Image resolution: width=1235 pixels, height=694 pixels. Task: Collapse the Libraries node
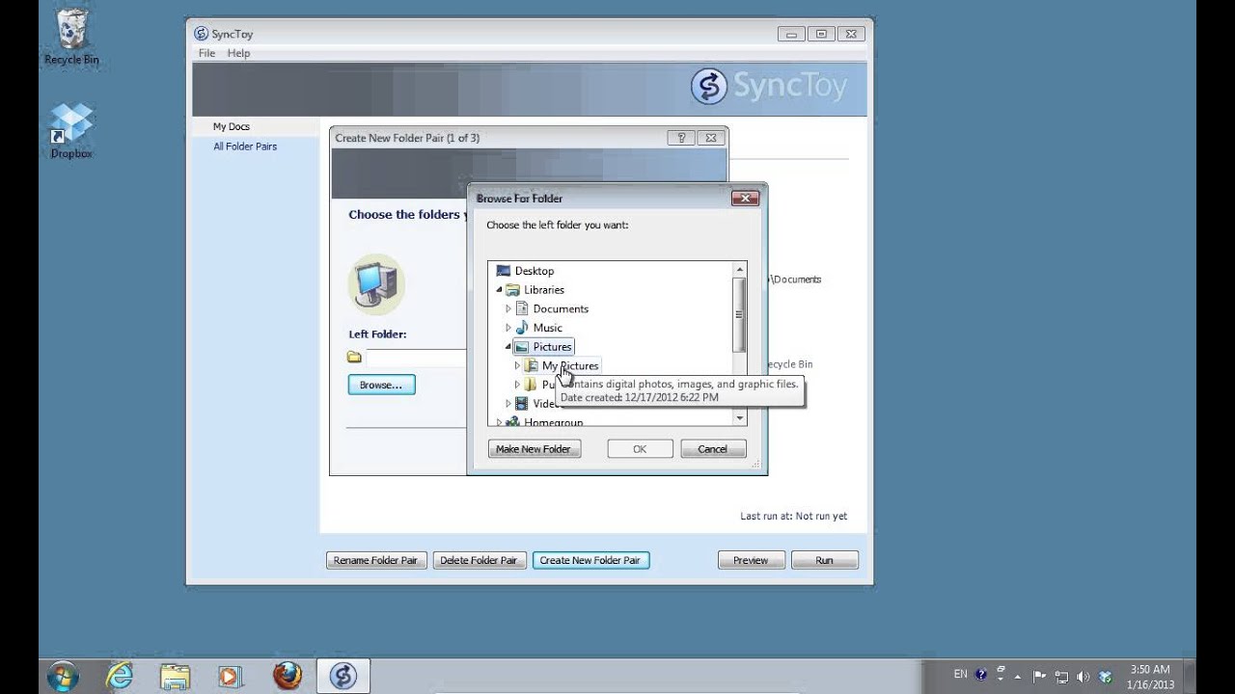coord(500,289)
